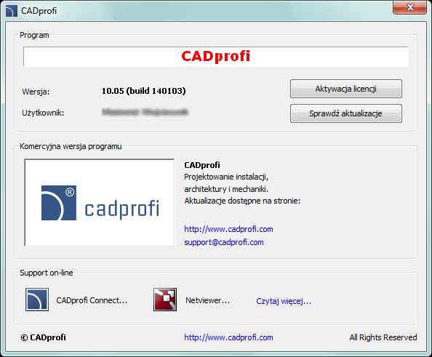Image resolution: width=432 pixels, height=357 pixels.
Task: Click the cadprofi logo image
Action: (100, 202)
